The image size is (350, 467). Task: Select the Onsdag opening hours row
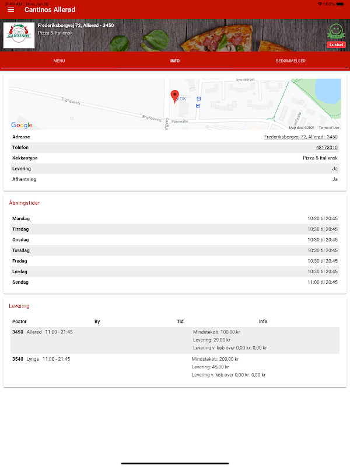[x=175, y=240]
